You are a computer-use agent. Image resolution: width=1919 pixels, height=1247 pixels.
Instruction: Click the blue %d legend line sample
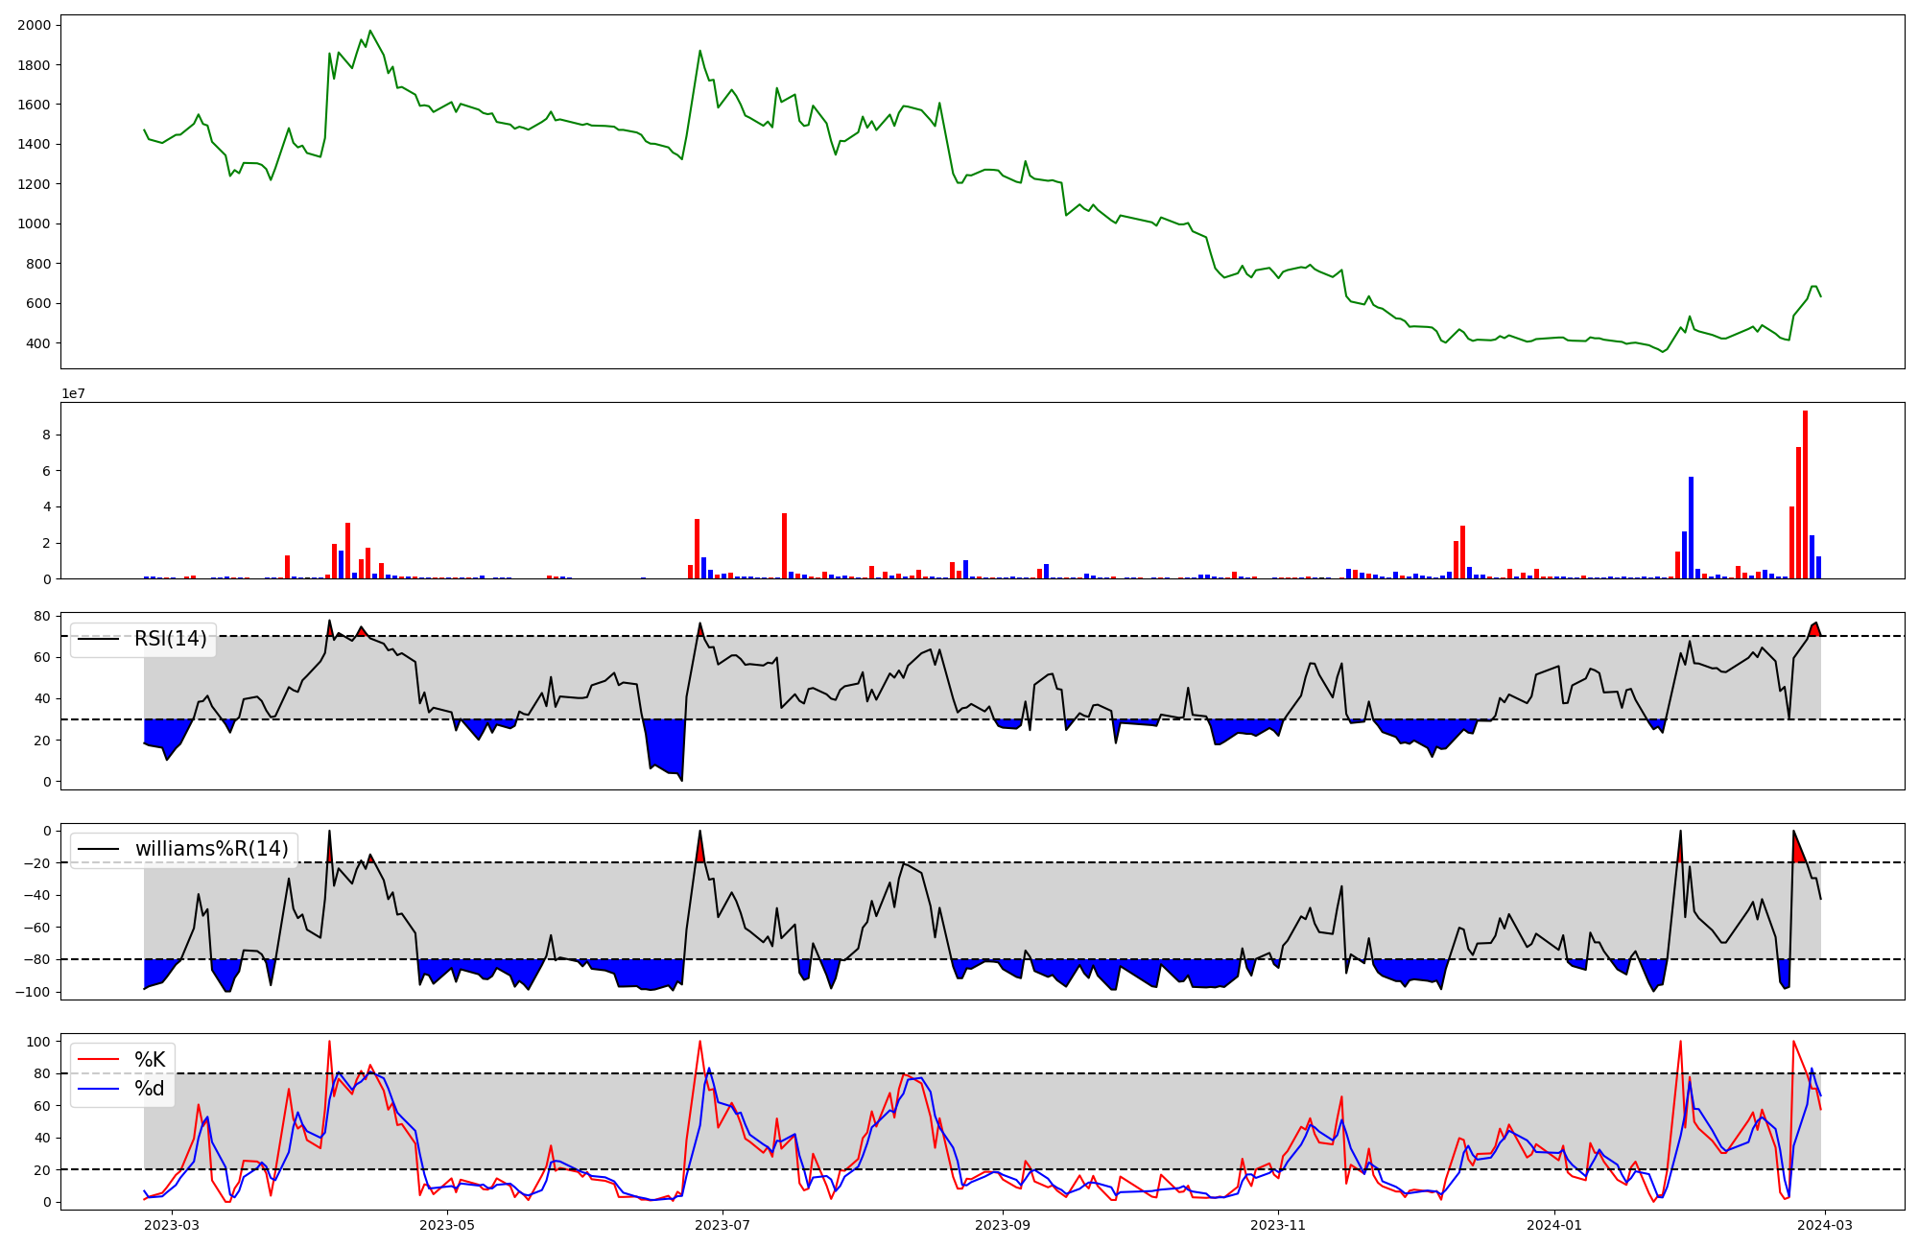tap(97, 1089)
